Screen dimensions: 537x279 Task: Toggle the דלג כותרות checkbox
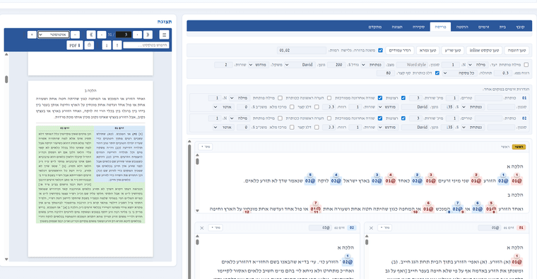pyautogui.click(x=437, y=73)
